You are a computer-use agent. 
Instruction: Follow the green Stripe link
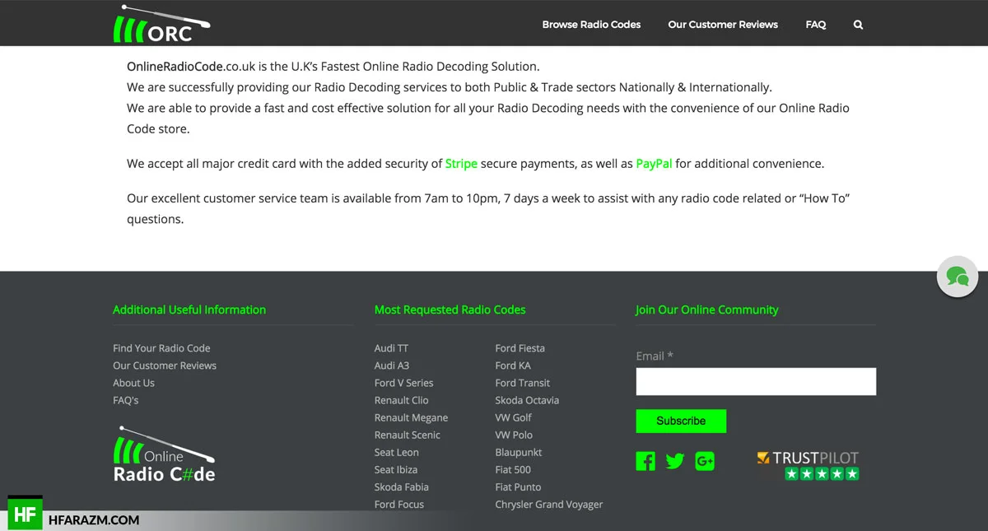point(461,164)
